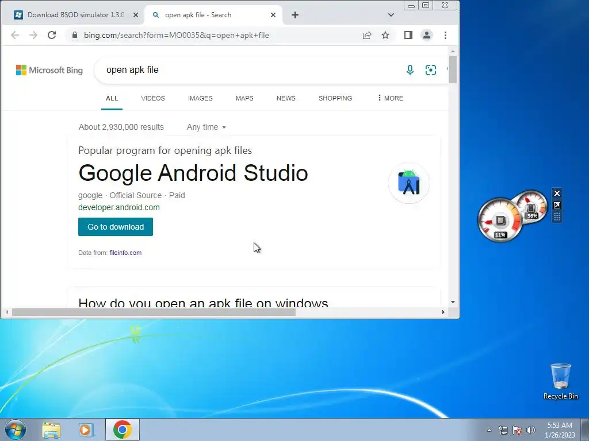Bookmark this page with the star icon
This screenshot has height=441, width=589.
click(x=385, y=35)
